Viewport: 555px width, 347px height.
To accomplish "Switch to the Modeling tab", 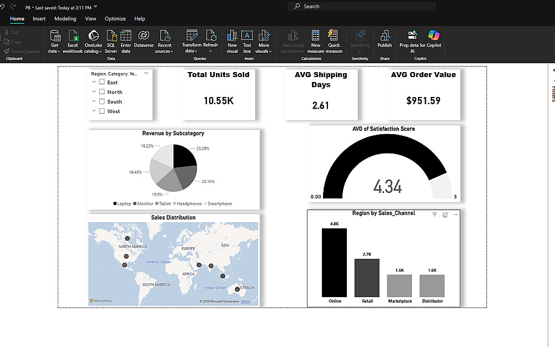I will (x=65, y=19).
